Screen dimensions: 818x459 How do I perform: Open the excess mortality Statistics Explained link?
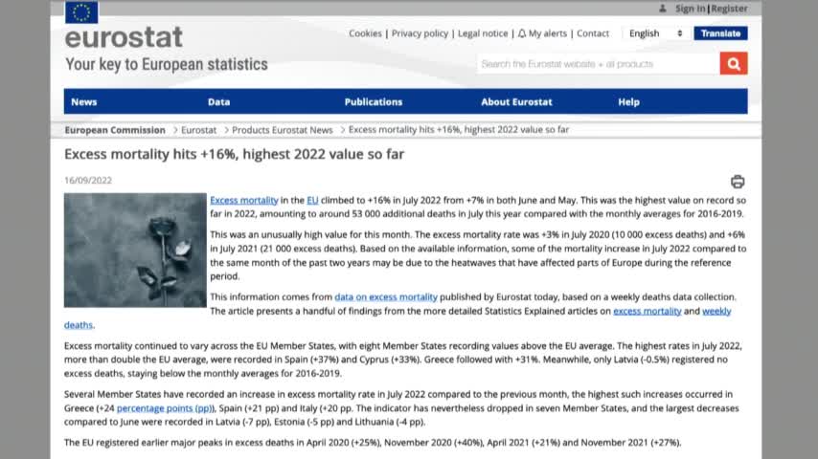647,311
